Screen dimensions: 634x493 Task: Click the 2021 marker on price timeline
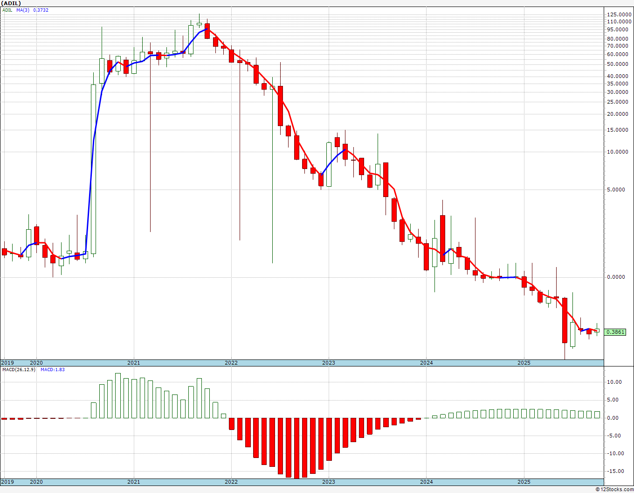[133, 363]
